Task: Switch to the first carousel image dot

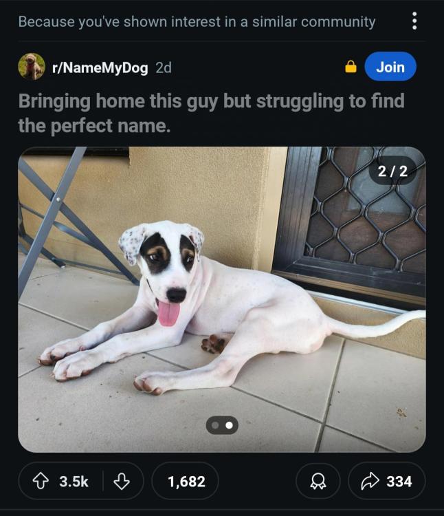Action: [x=215, y=426]
